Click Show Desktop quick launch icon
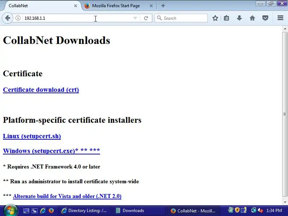Image resolution: width=288 pixels, height=216 pixels. coord(26,211)
